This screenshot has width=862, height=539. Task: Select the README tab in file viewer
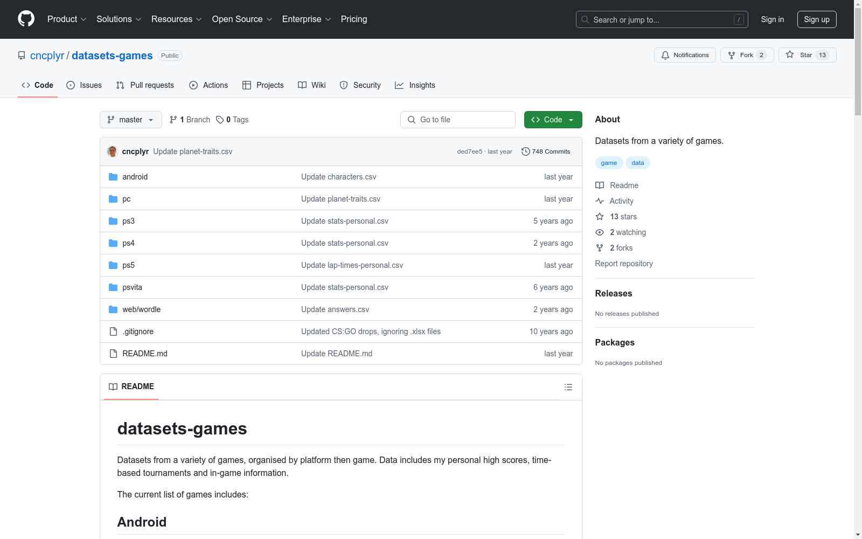131,386
